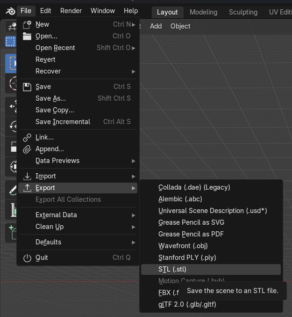Open the Window menu
Image resolution: width=292 pixels, height=317 pixels.
pos(103,11)
